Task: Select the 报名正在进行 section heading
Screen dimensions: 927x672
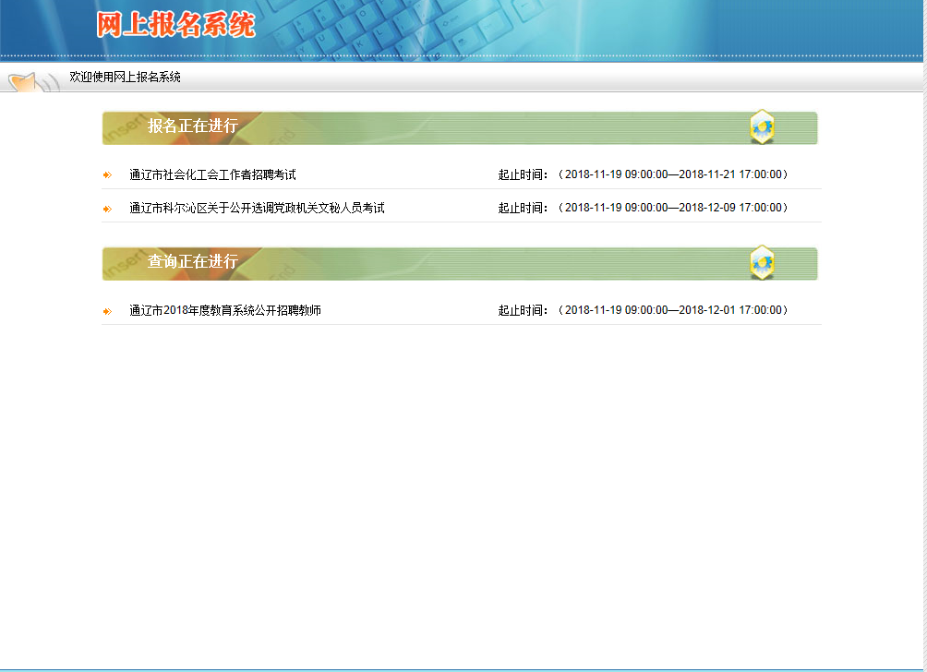Action: click(193, 126)
